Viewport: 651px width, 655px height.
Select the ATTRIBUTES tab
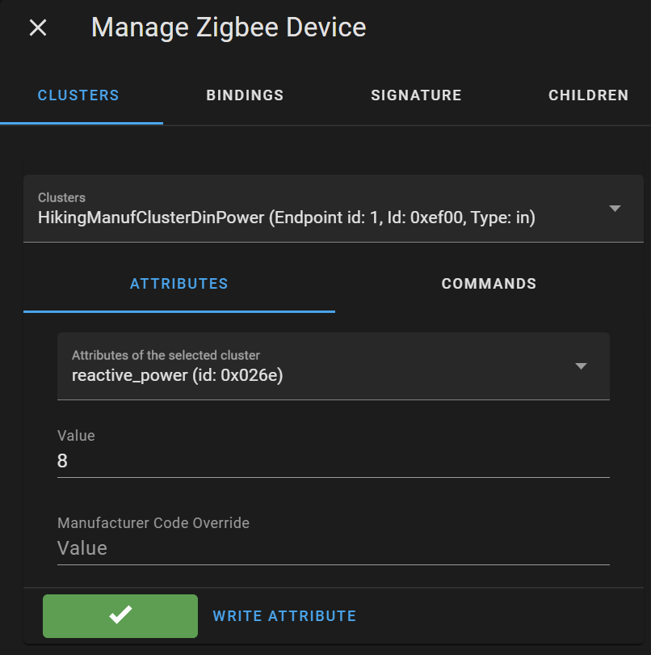179,284
